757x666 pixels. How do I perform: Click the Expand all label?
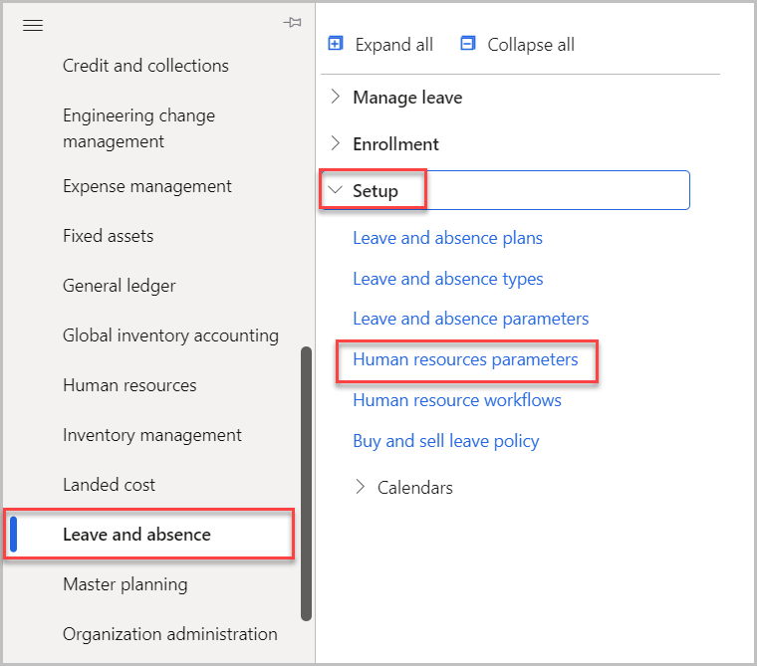394,45
